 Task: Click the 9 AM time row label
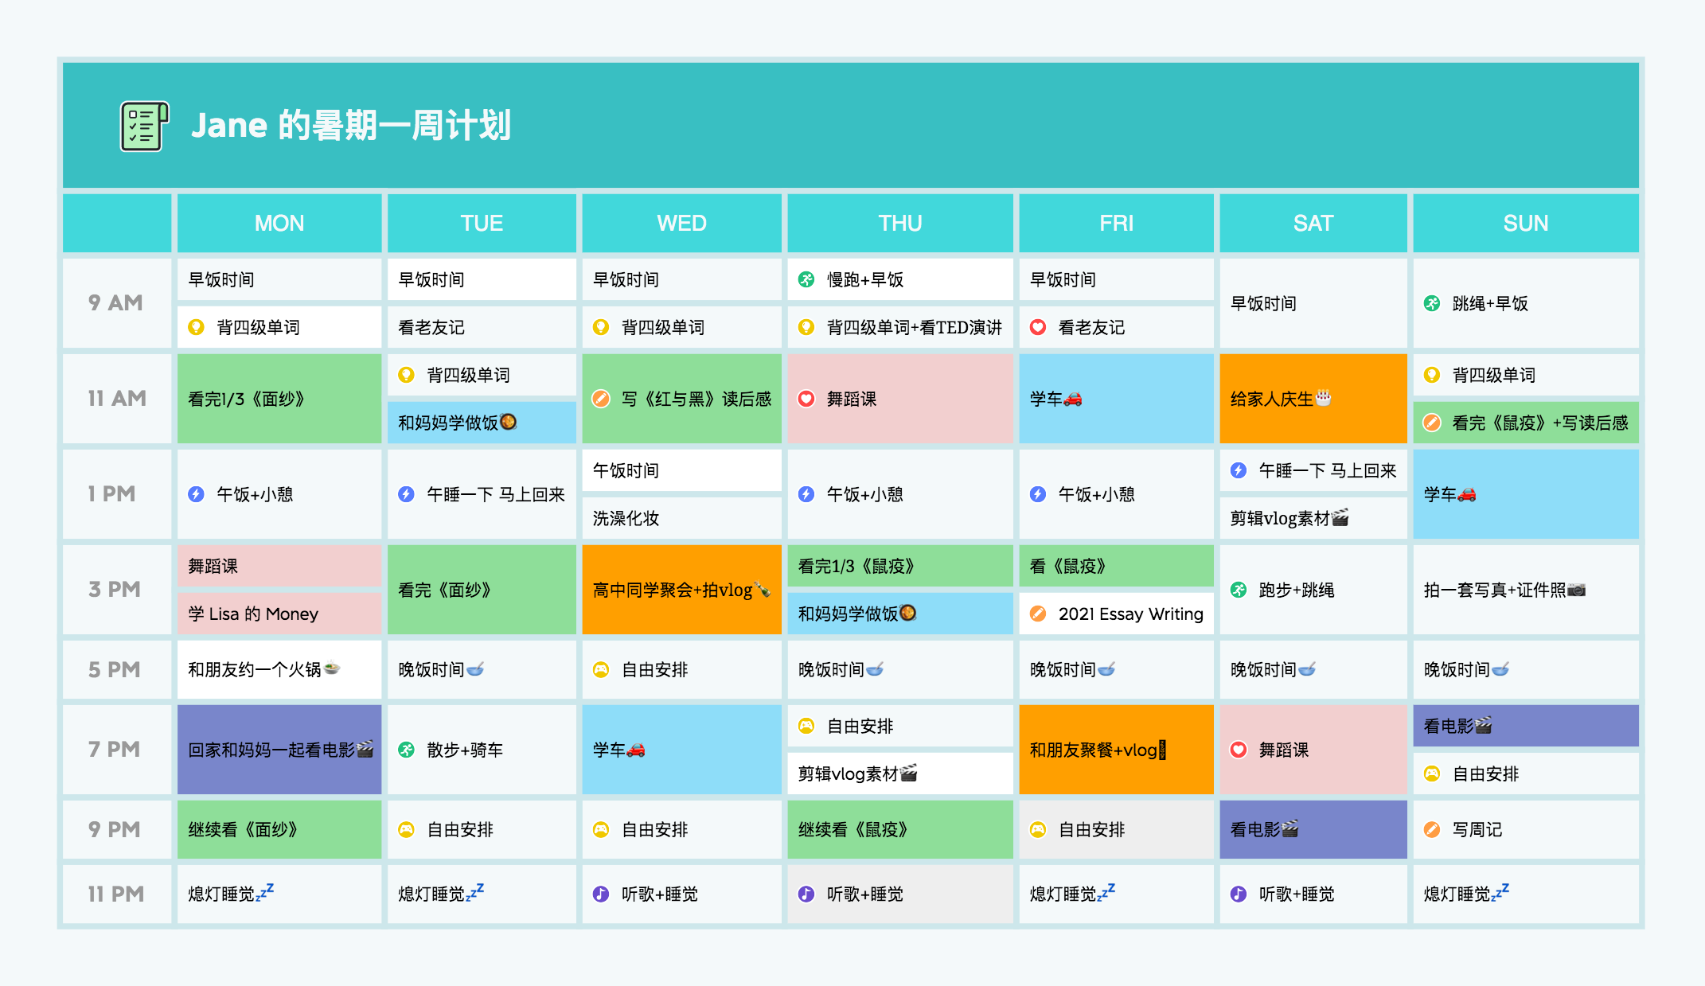click(116, 303)
